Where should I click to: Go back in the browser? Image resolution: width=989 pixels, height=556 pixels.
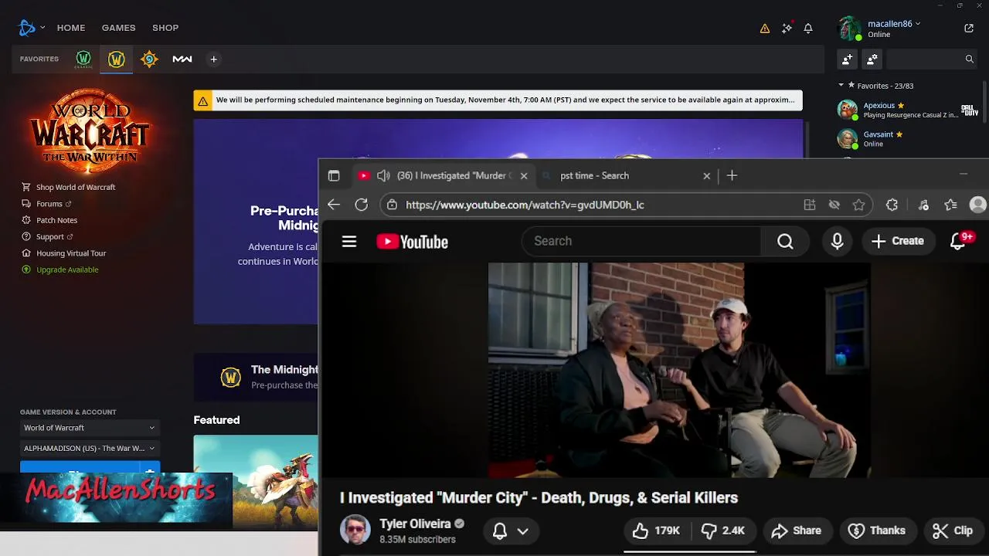tap(334, 205)
